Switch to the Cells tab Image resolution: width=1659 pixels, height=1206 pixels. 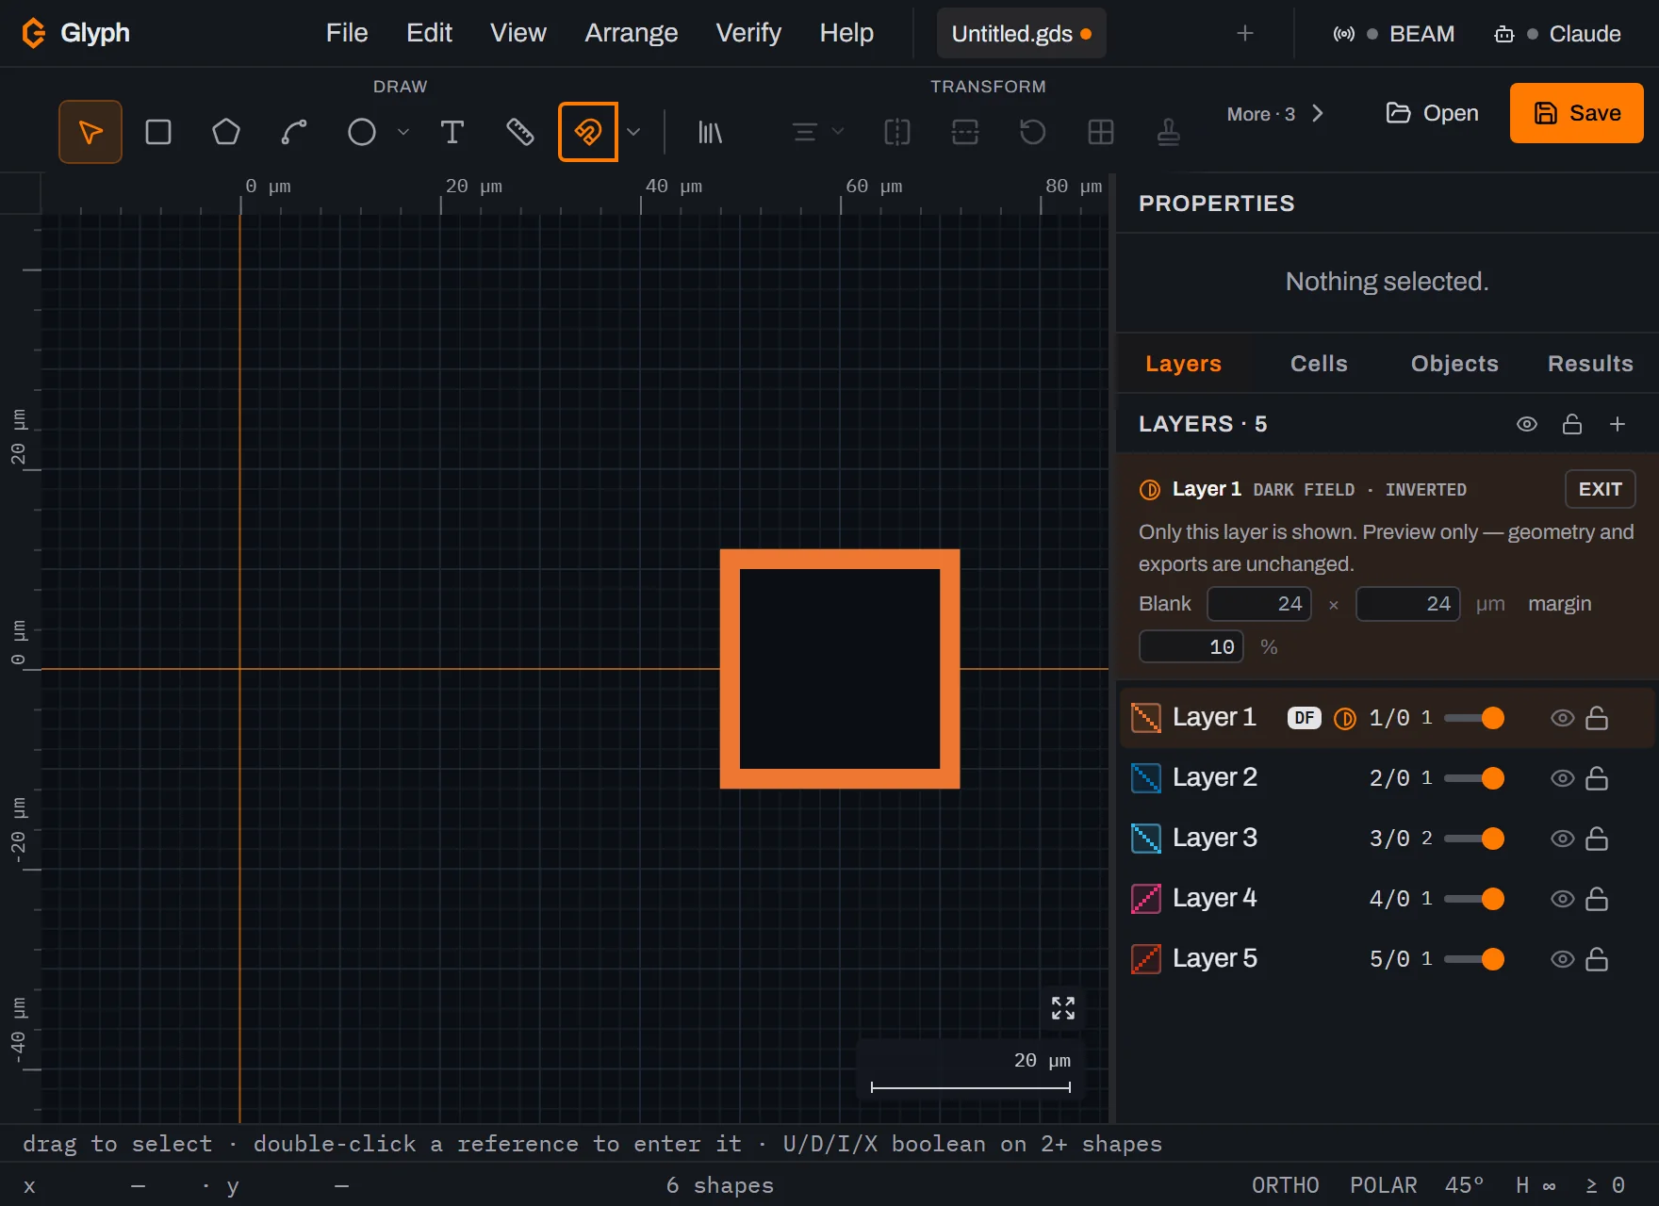1319,364
